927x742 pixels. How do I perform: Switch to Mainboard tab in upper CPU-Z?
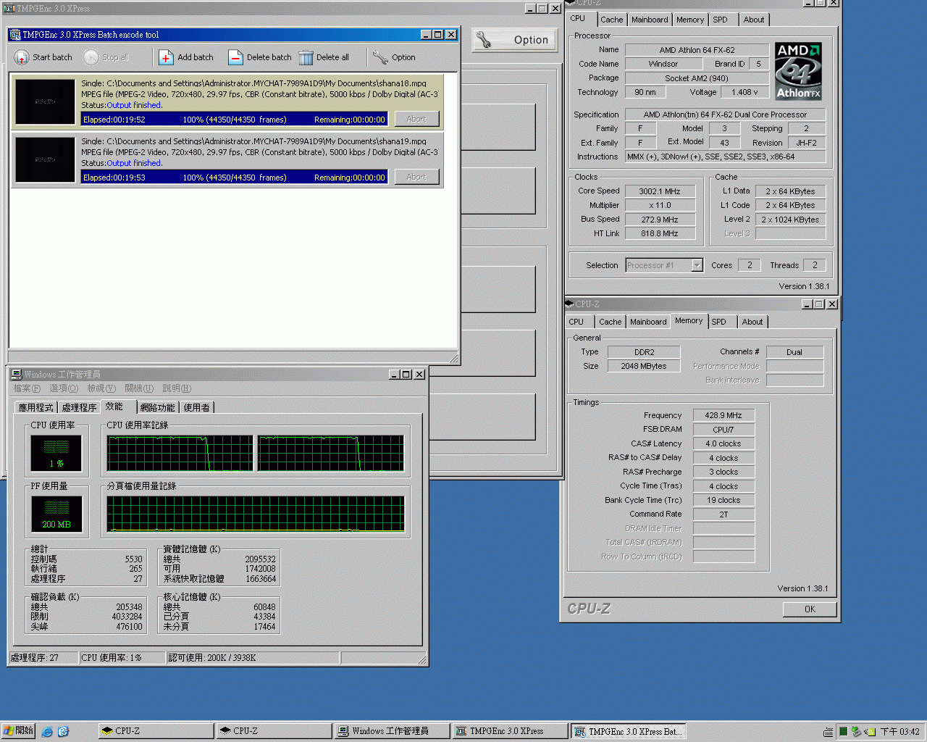650,20
